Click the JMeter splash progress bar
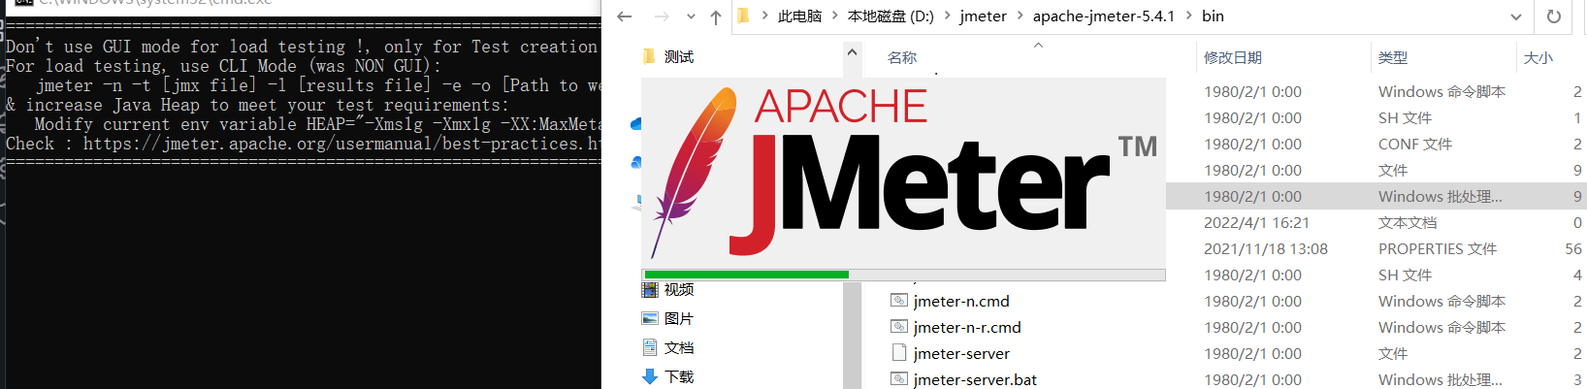 [903, 275]
